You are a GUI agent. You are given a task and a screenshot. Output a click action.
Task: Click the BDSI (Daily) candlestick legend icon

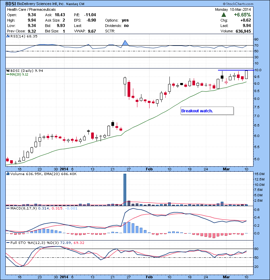(8, 71)
